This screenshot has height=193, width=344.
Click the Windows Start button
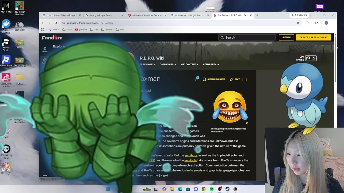click(x=108, y=189)
